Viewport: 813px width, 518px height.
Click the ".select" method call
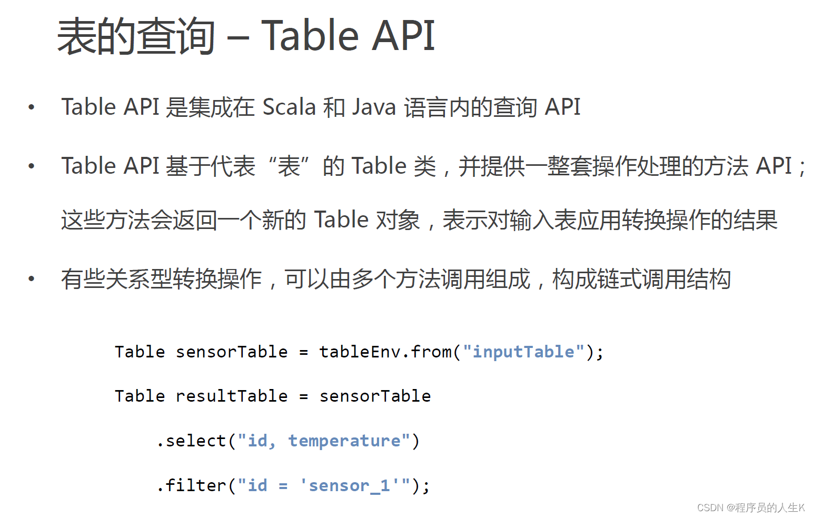coord(192,441)
